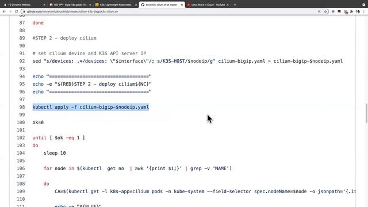Go back to the previous page

4,11
